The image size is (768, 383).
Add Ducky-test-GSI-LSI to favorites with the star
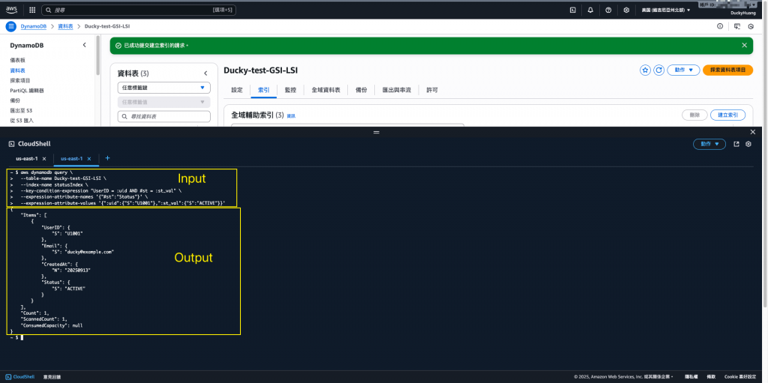pos(646,70)
